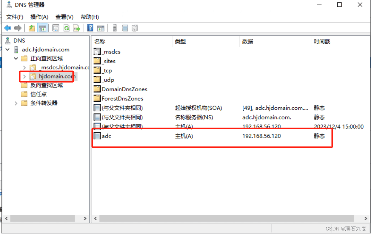The width and height of the screenshot is (371, 234).
Task: Click the Export List toolbar icon
Action: [77, 28]
